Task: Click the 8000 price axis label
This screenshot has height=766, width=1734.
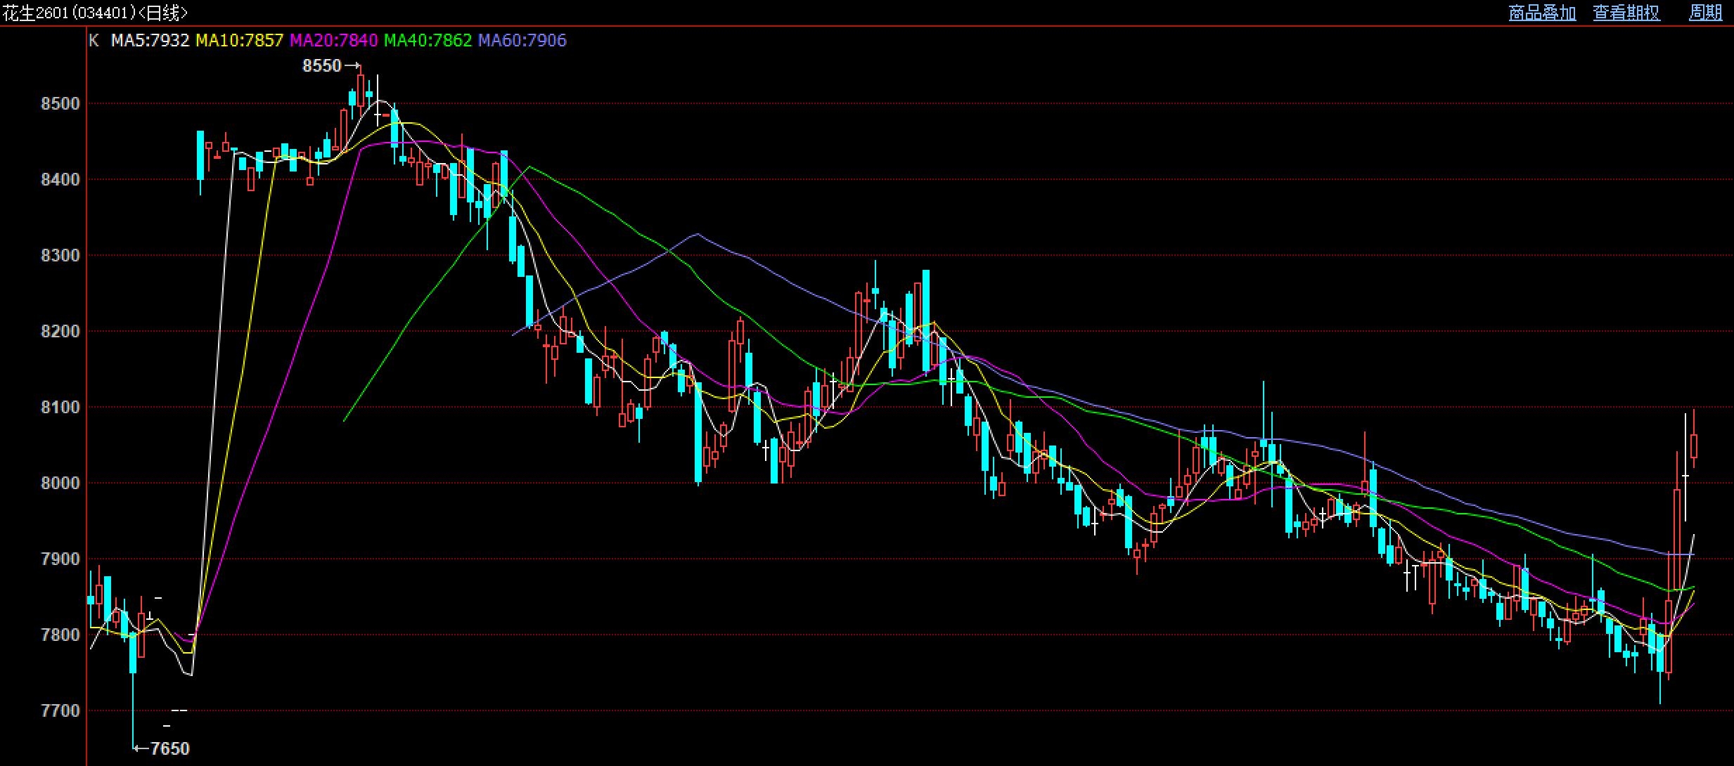Action: 60,483
